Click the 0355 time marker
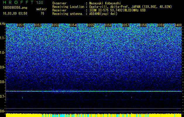This screenshot has height=117, width=184. (90, 25)
